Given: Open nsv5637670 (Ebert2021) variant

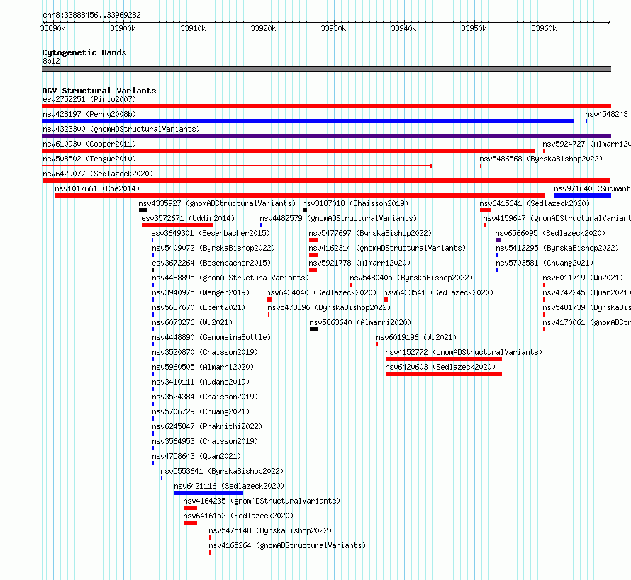Looking at the screenshot, I should [199, 307].
